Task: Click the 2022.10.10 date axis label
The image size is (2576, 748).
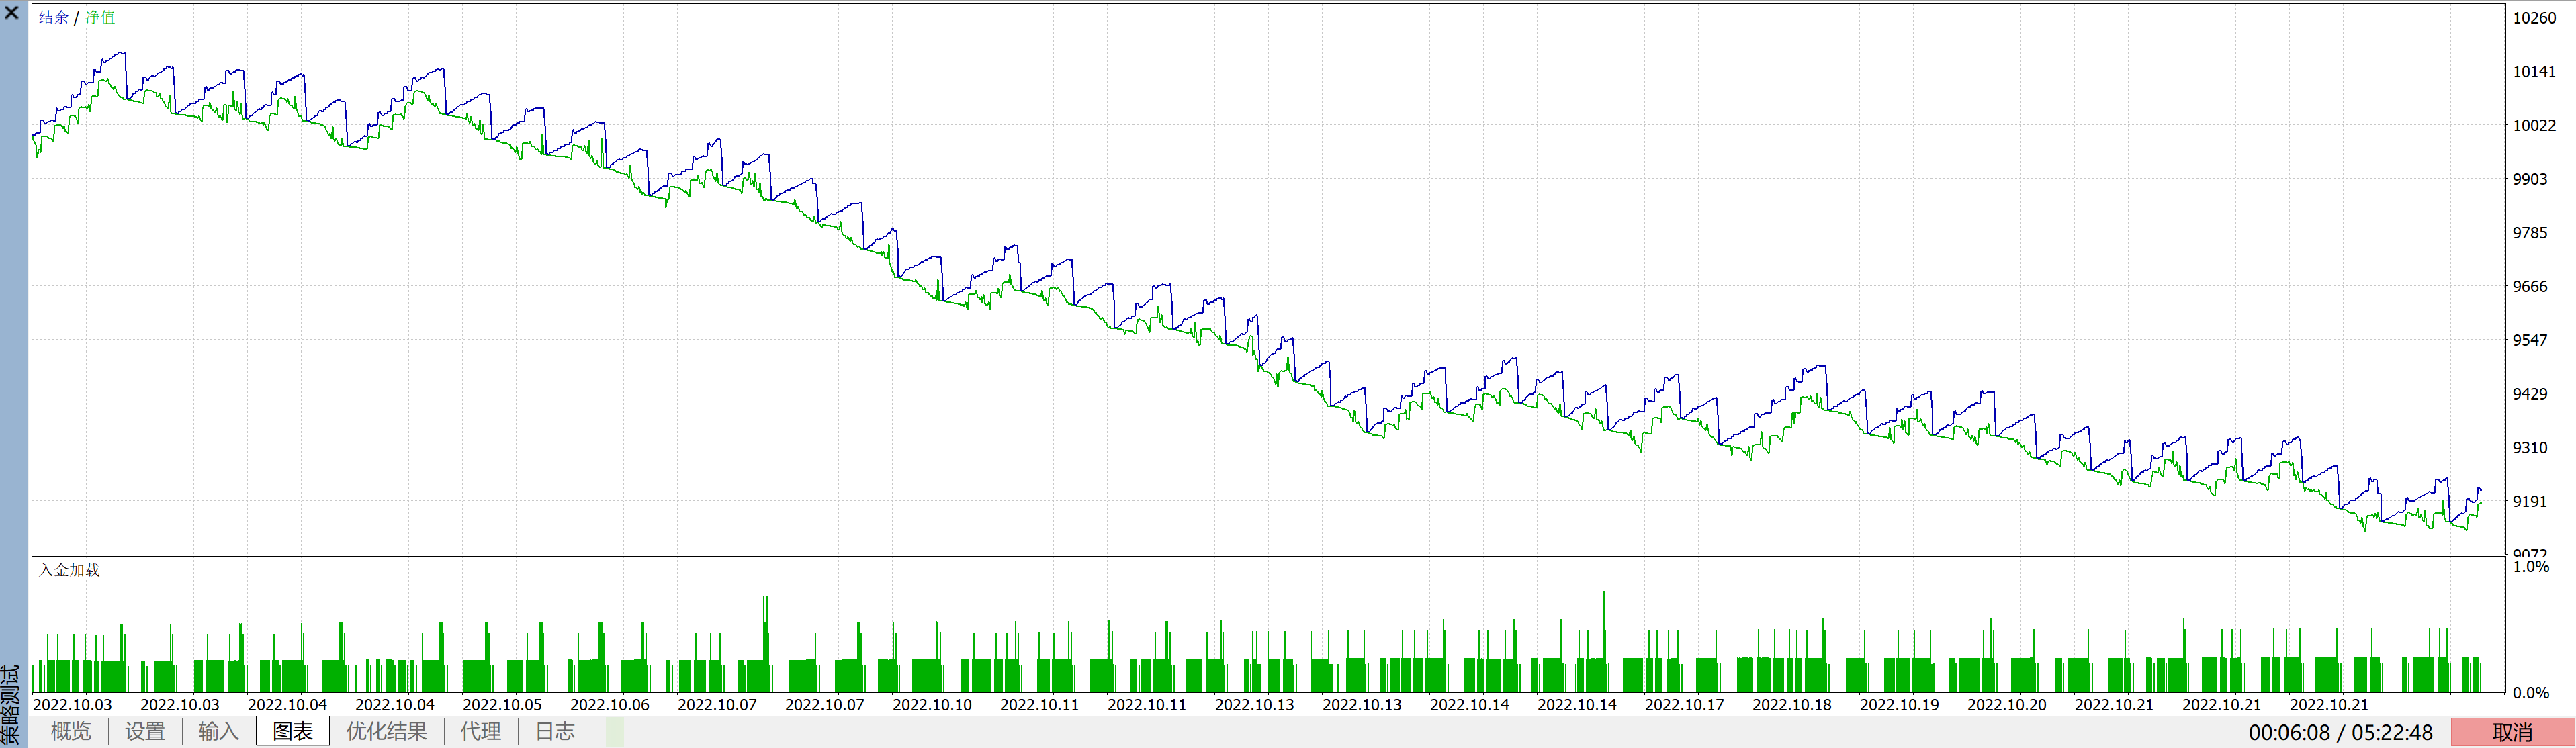Action: point(931,704)
